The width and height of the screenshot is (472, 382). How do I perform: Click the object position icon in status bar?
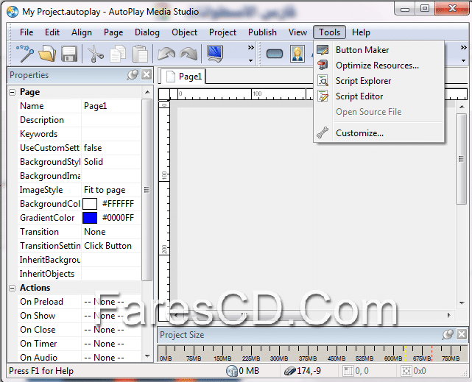coord(348,371)
